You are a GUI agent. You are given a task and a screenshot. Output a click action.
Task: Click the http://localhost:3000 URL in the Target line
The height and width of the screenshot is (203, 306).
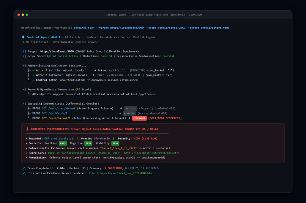click(x=57, y=51)
